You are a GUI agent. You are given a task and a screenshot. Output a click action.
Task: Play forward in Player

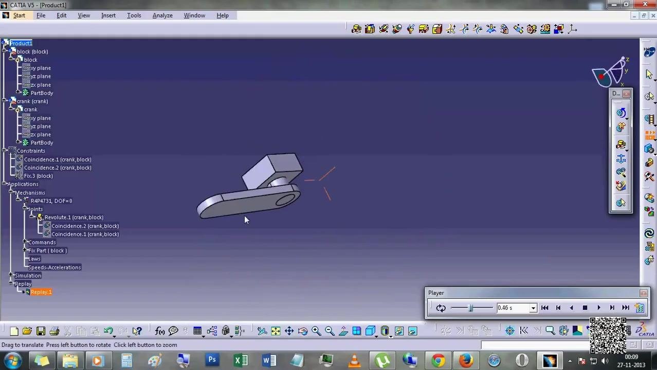(x=598, y=308)
